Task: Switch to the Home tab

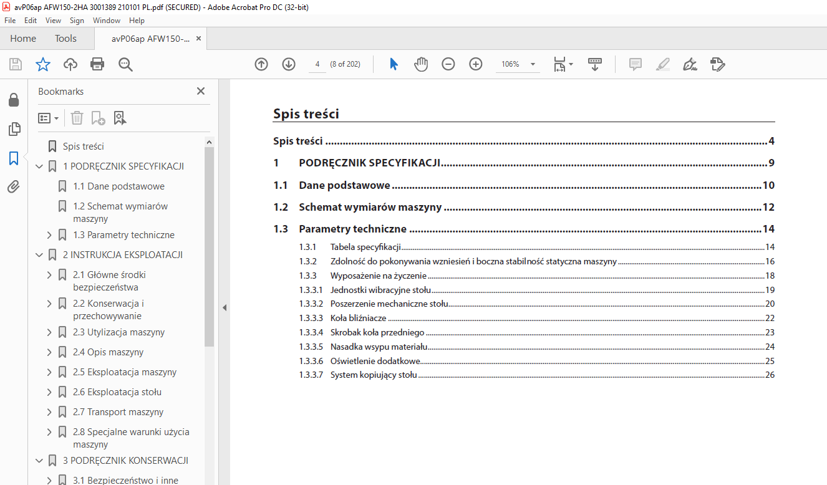Action: 23,39
